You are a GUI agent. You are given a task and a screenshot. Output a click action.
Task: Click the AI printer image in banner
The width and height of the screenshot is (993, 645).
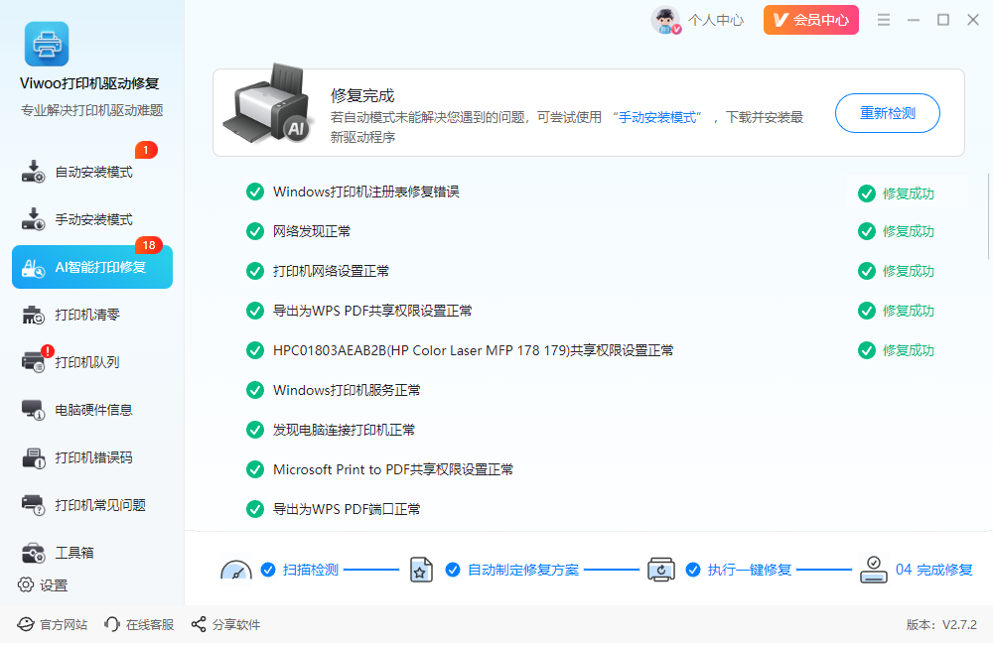click(268, 102)
